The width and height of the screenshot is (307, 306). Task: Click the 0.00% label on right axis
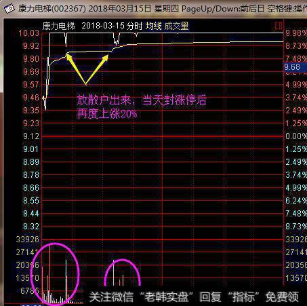296,136
